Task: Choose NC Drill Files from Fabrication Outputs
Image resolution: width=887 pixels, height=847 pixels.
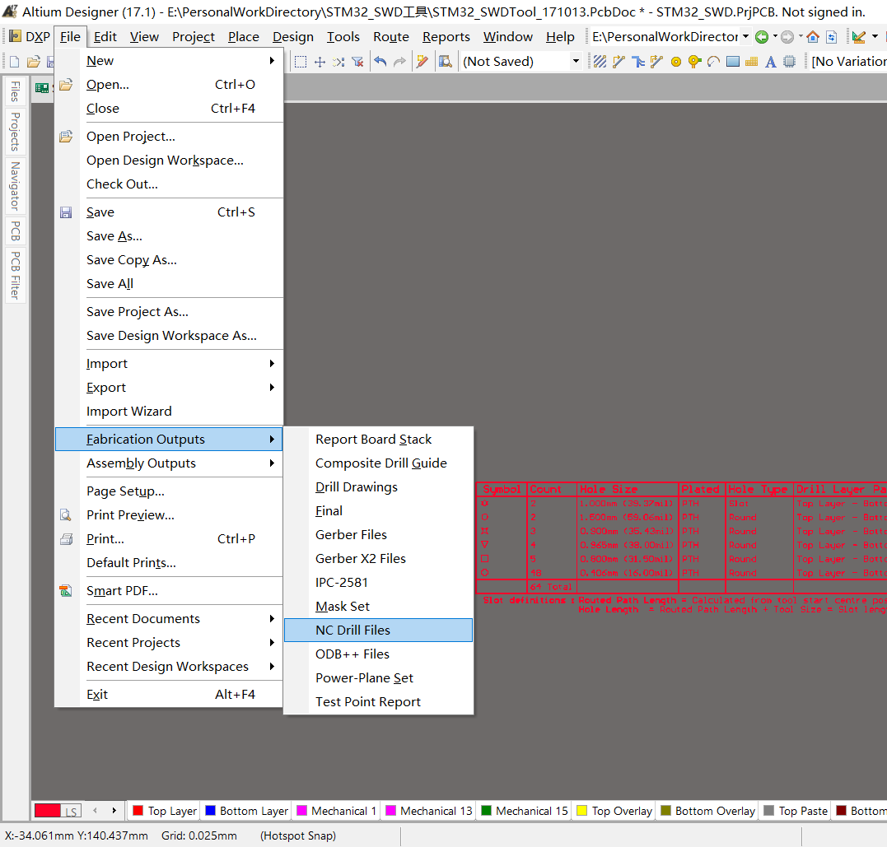Action: pyautogui.click(x=378, y=630)
